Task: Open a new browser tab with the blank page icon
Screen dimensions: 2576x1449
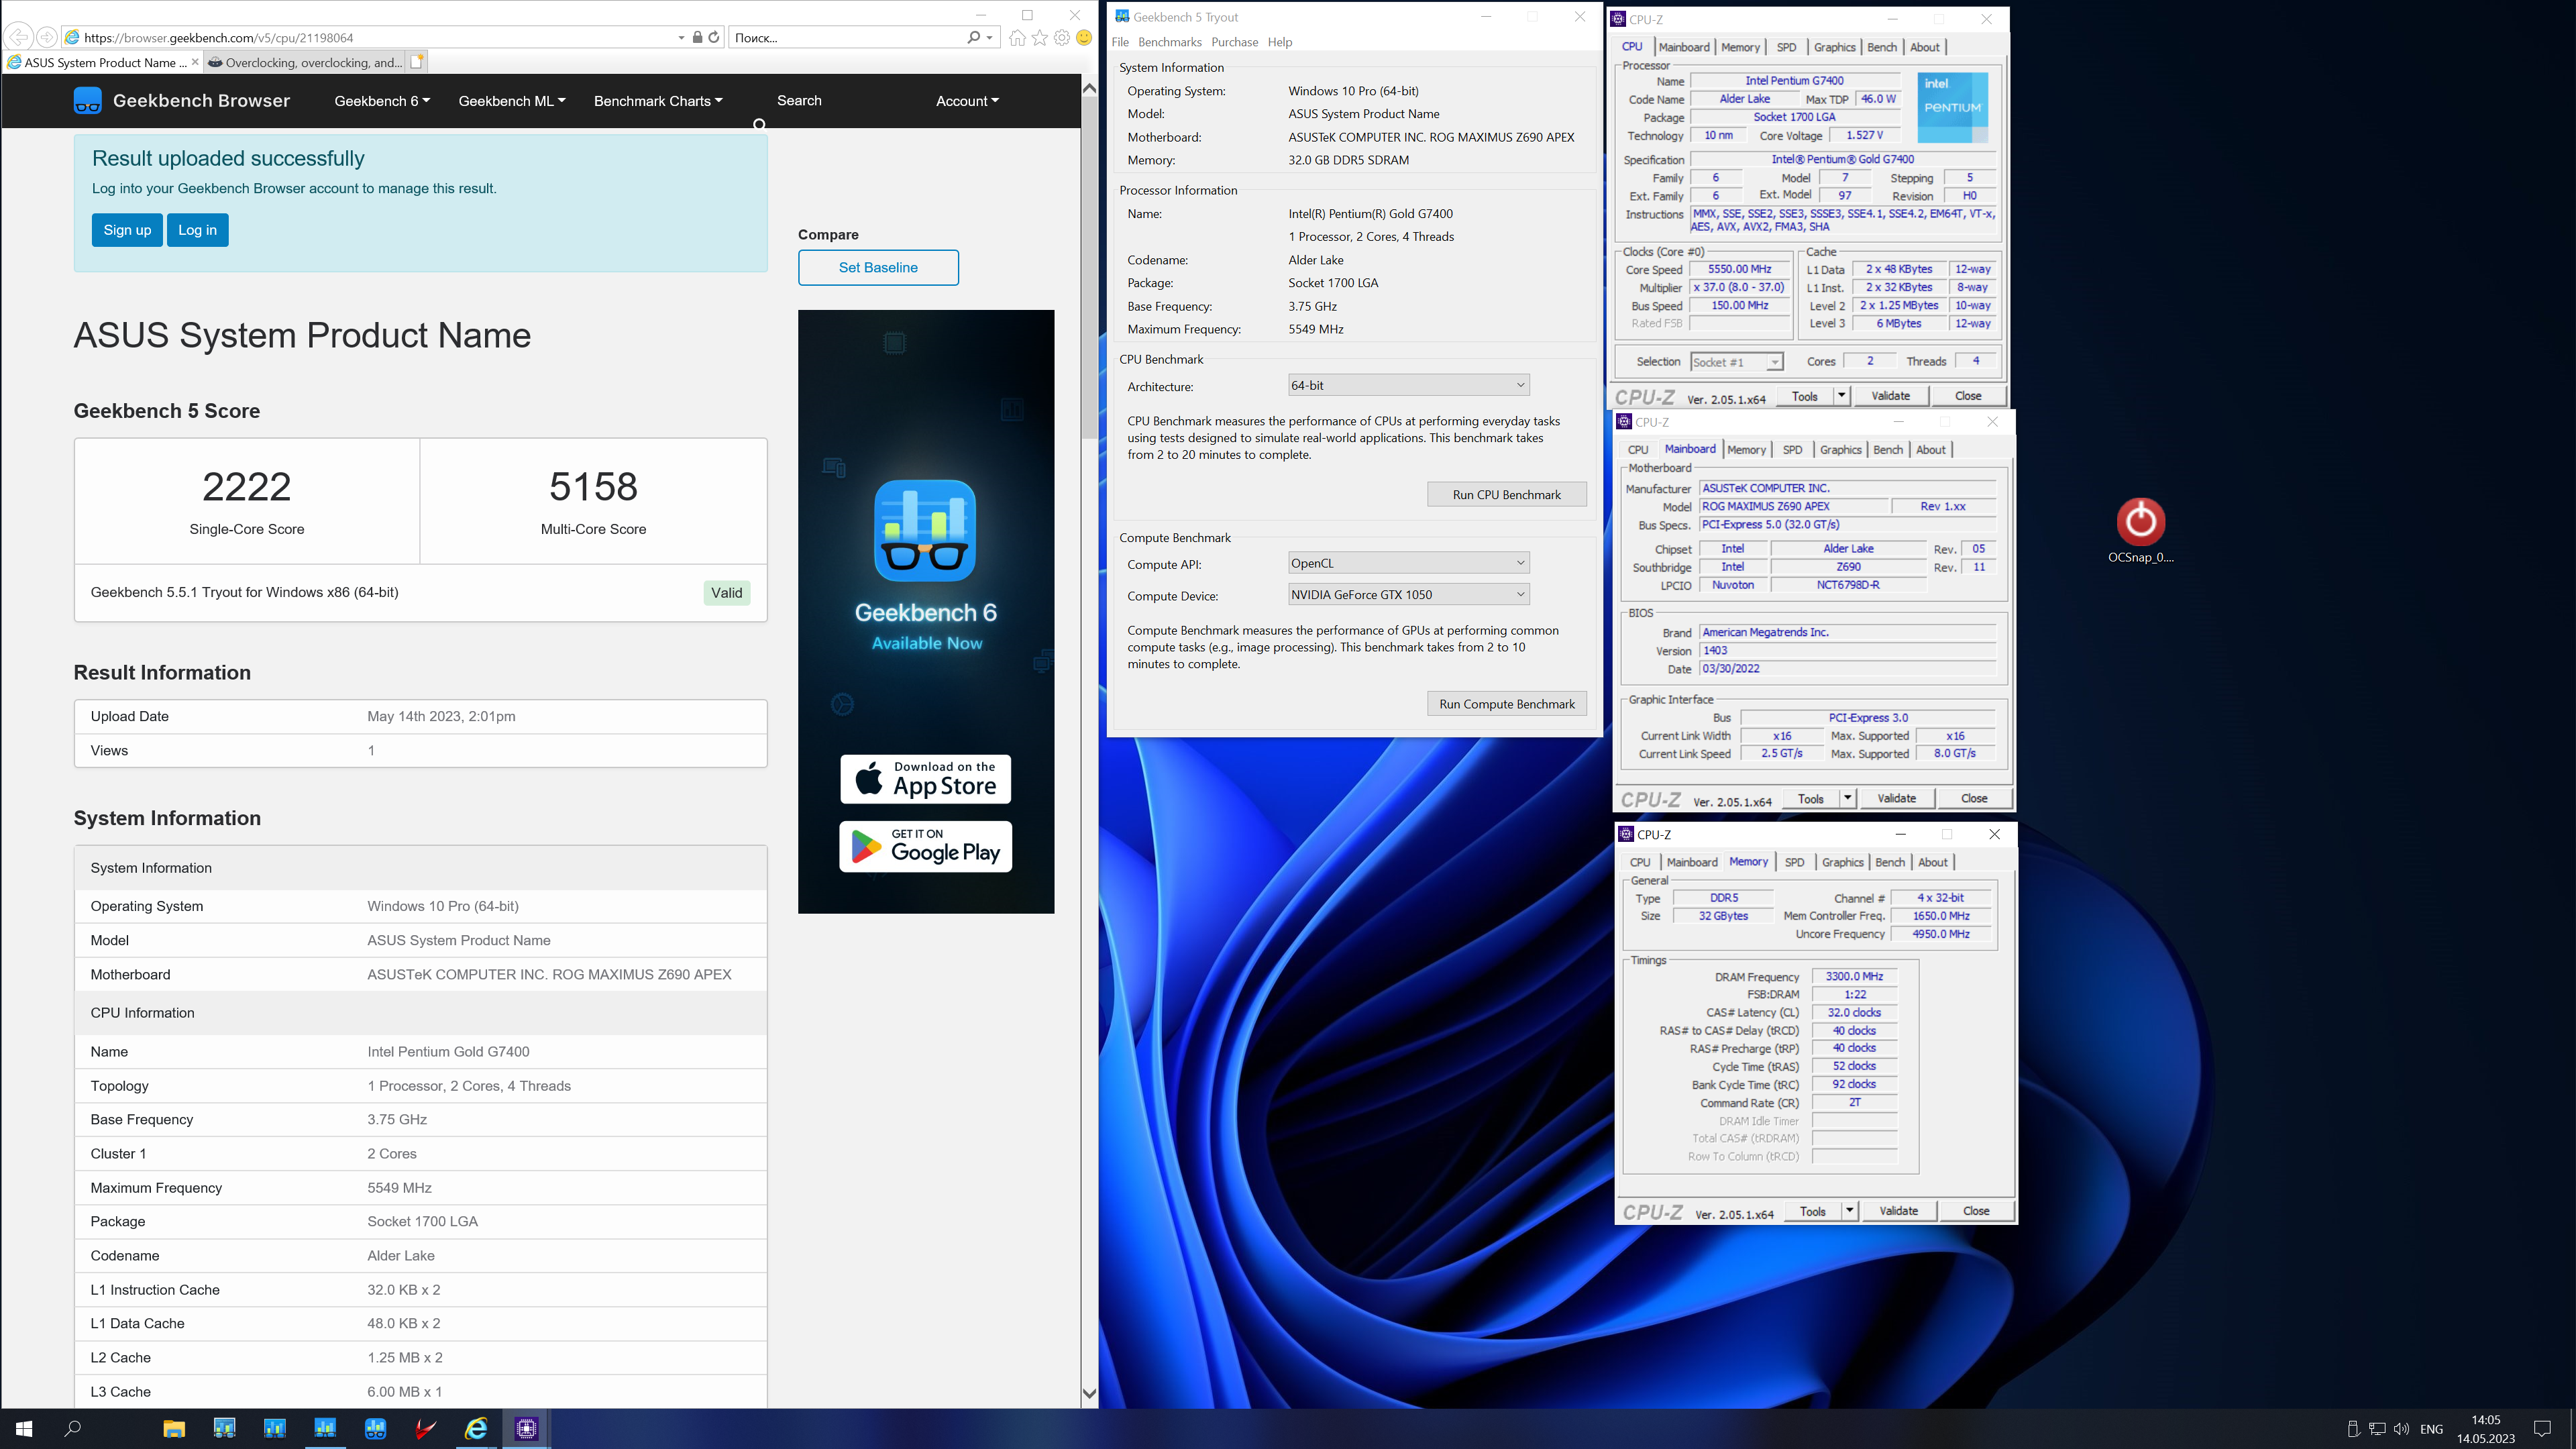Action: [x=417, y=62]
